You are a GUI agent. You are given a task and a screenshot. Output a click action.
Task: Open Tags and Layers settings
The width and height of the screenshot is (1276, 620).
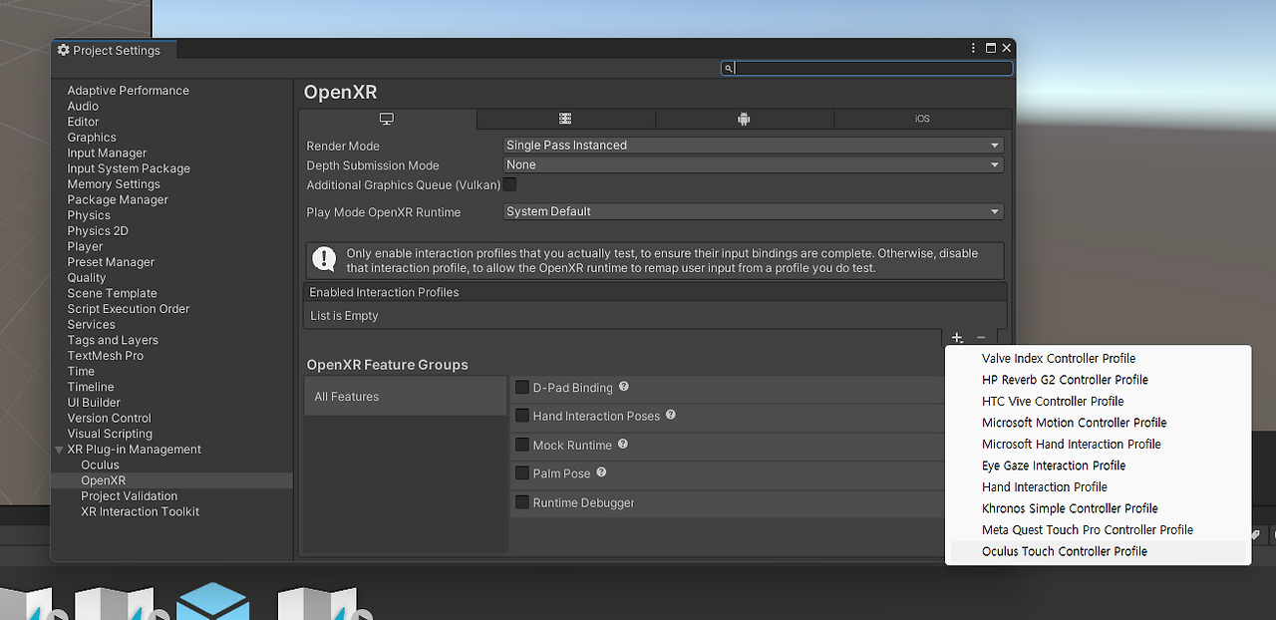pyautogui.click(x=113, y=340)
